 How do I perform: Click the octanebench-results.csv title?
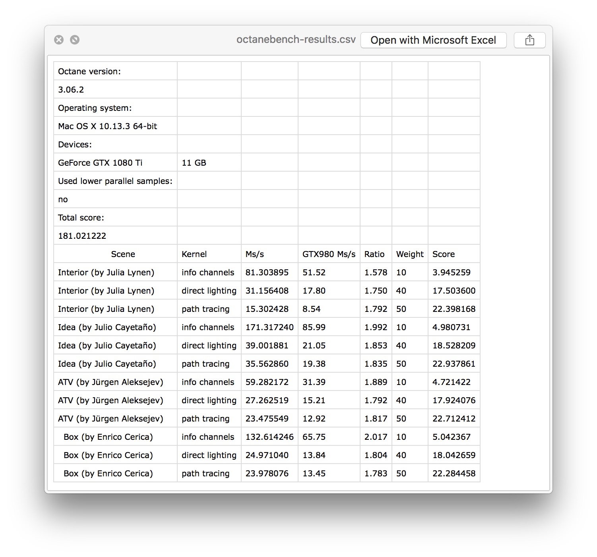pyautogui.click(x=296, y=40)
